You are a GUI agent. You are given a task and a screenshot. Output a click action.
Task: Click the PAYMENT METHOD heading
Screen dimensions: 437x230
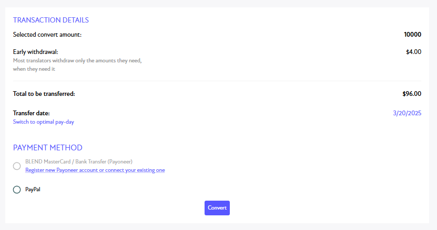[x=48, y=148]
